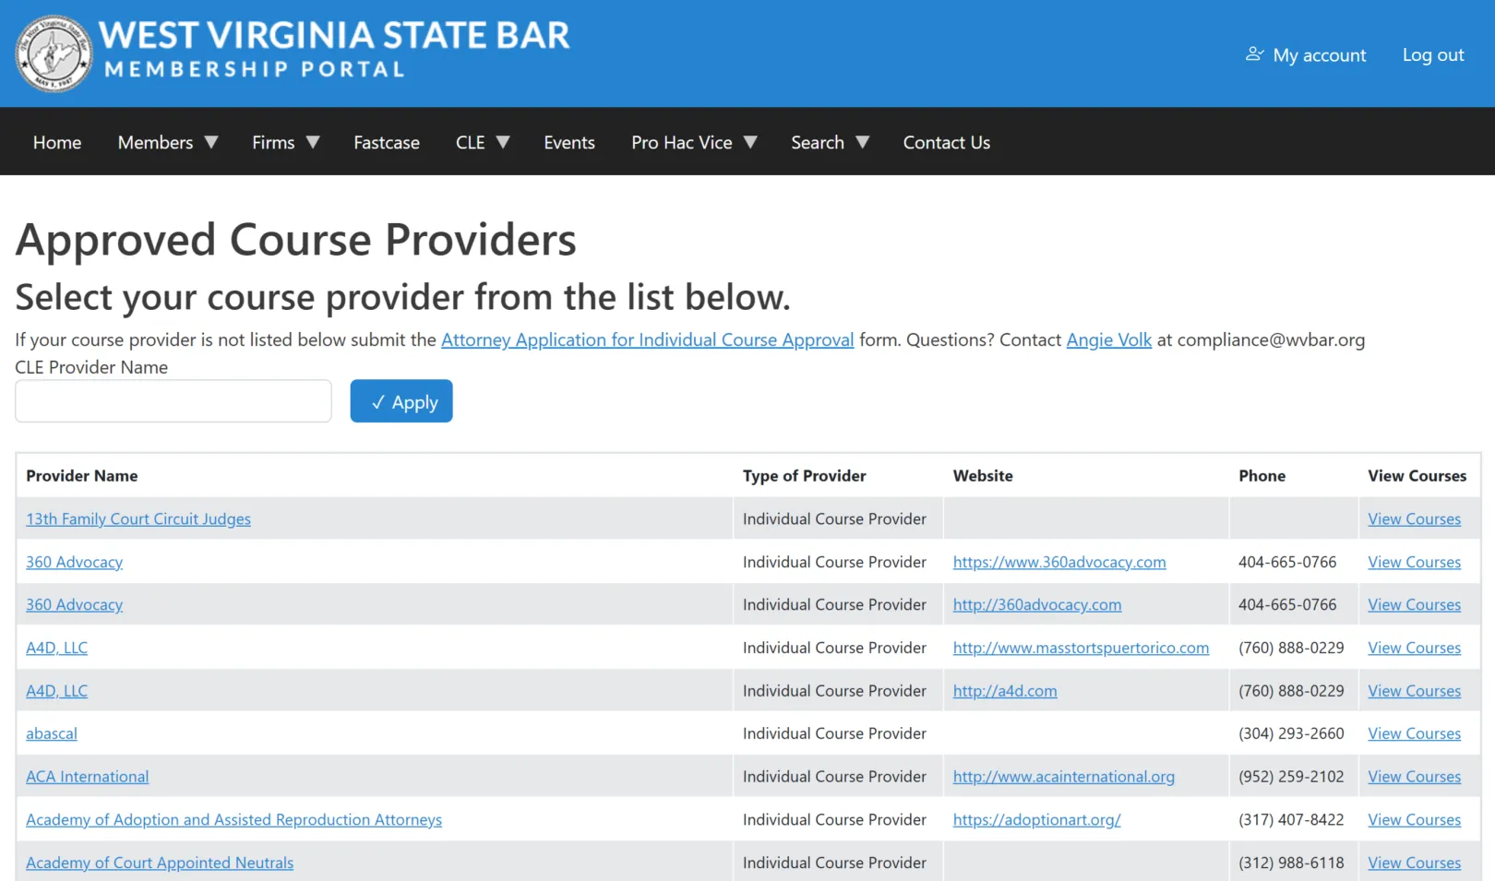Log out of the portal
Image resolution: width=1495 pixels, height=881 pixels.
pos(1433,54)
